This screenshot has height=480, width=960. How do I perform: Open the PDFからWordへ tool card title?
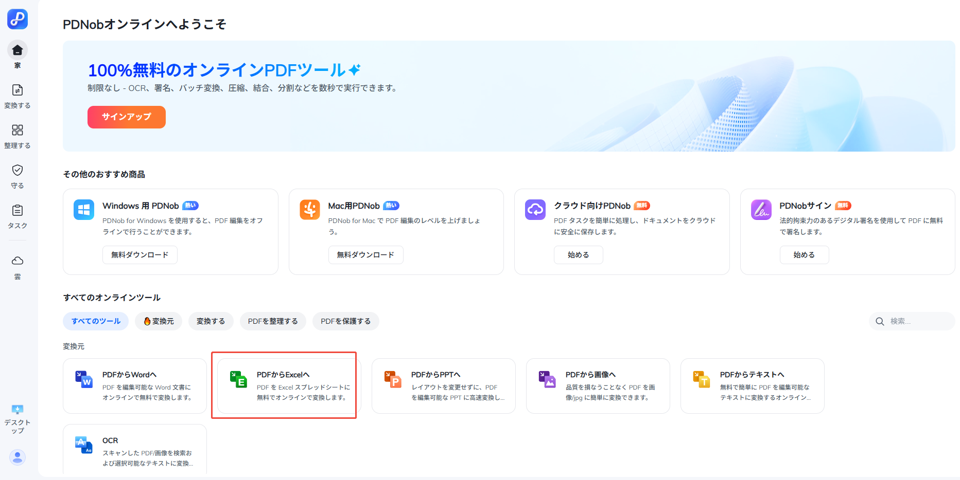coord(129,375)
